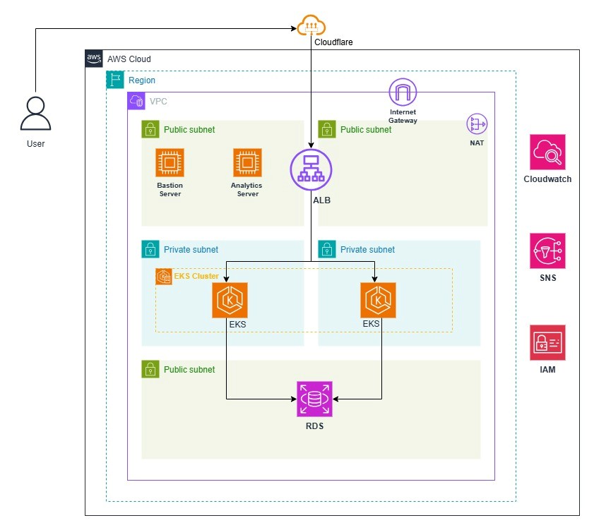Click lock icon of left private subnet
594x530 pixels.
tap(150, 250)
